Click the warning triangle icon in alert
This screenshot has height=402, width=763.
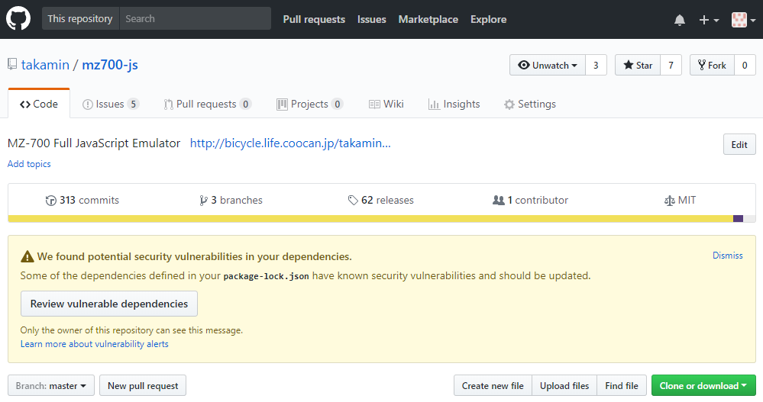pyautogui.click(x=27, y=256)
